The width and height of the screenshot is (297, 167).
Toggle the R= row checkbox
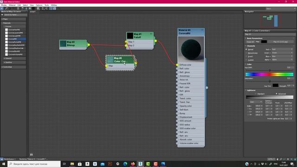pyautogui.click(x=248, y=109)
